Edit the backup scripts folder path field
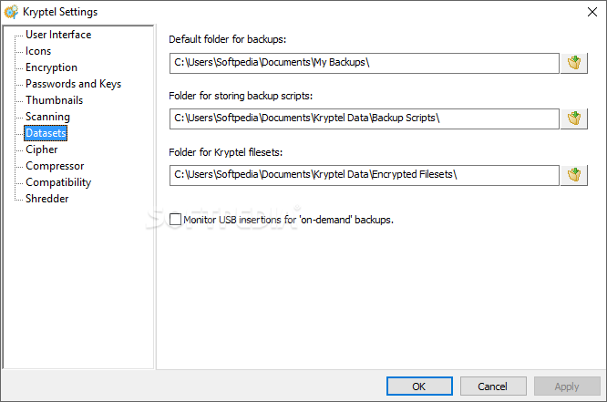 click(x=365, y=119)
